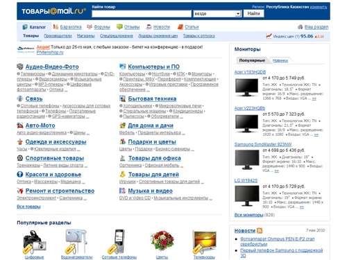Image resolution: width=347 pixels, height=260 pixels.
Task: Click the Аудио-Видео-Фото category icon
Action: pos(20,67)
